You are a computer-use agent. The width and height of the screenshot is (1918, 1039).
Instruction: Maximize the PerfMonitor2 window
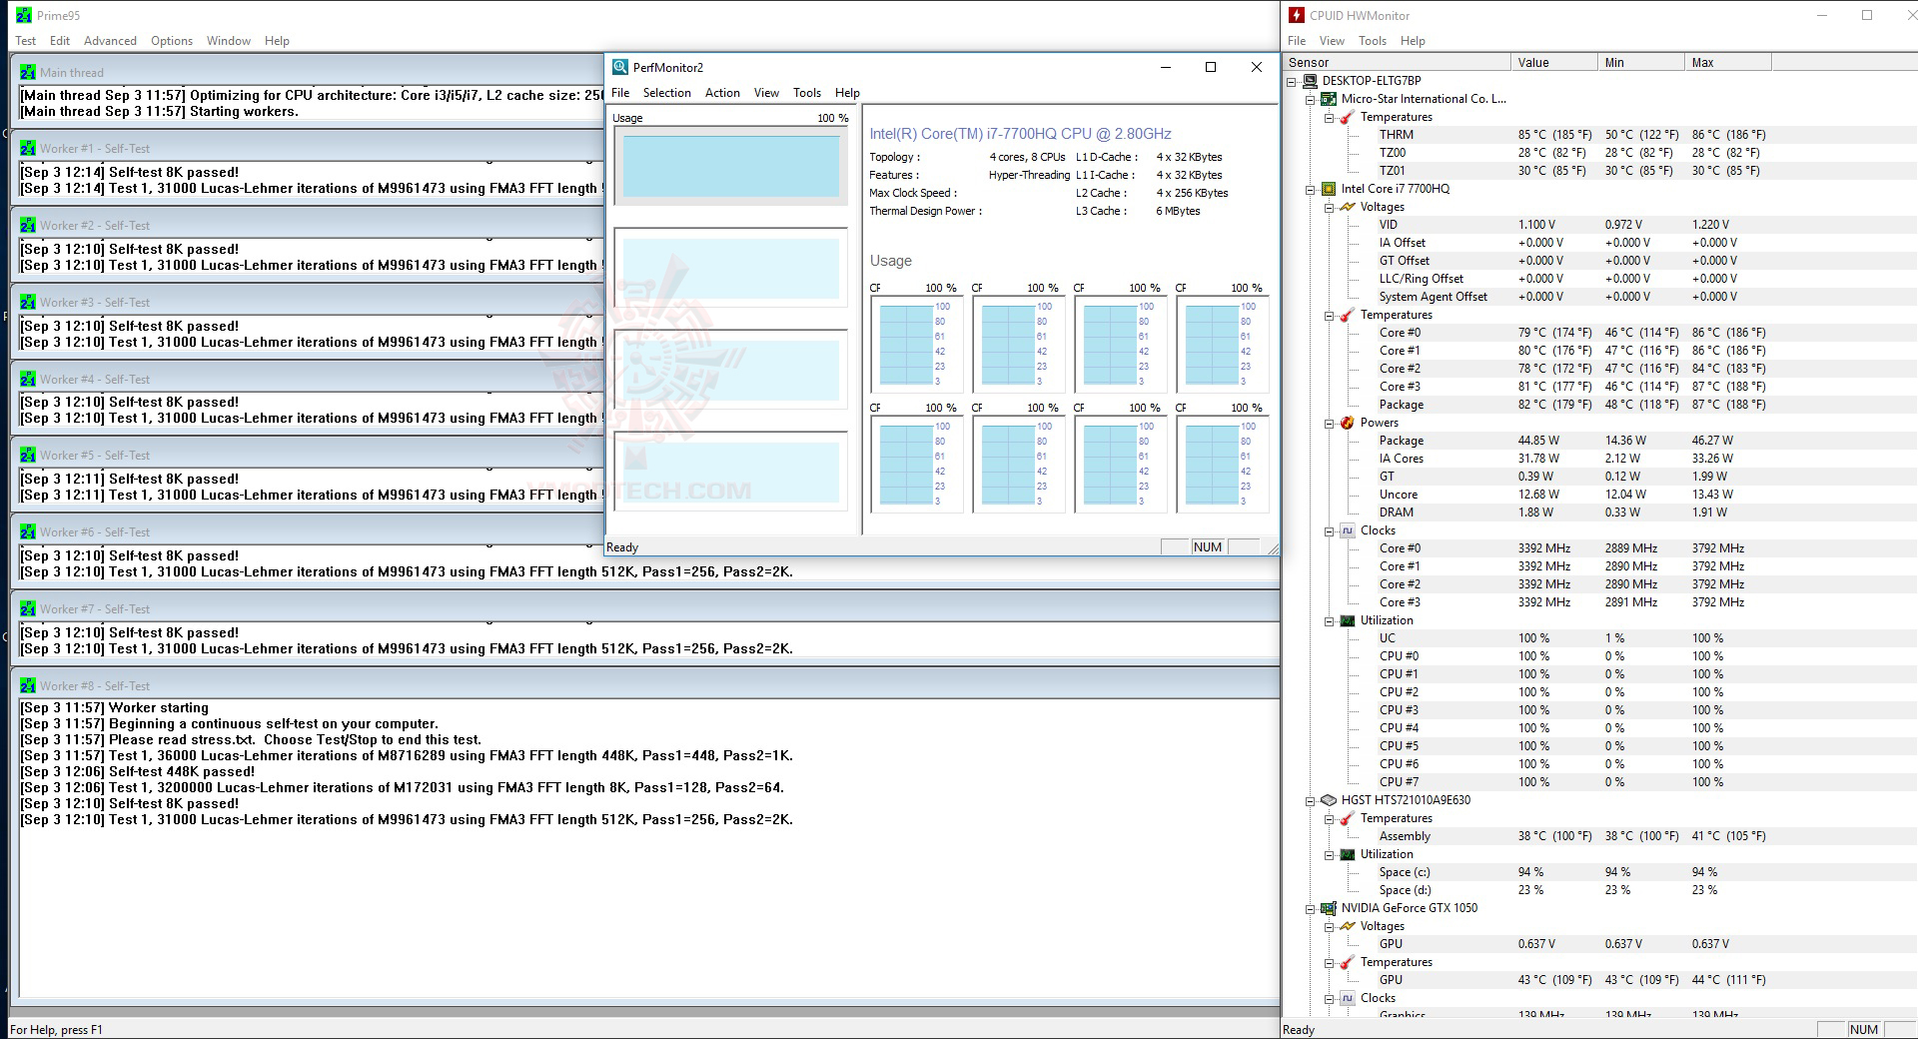pyautogui.click(x=1211, y=67)
